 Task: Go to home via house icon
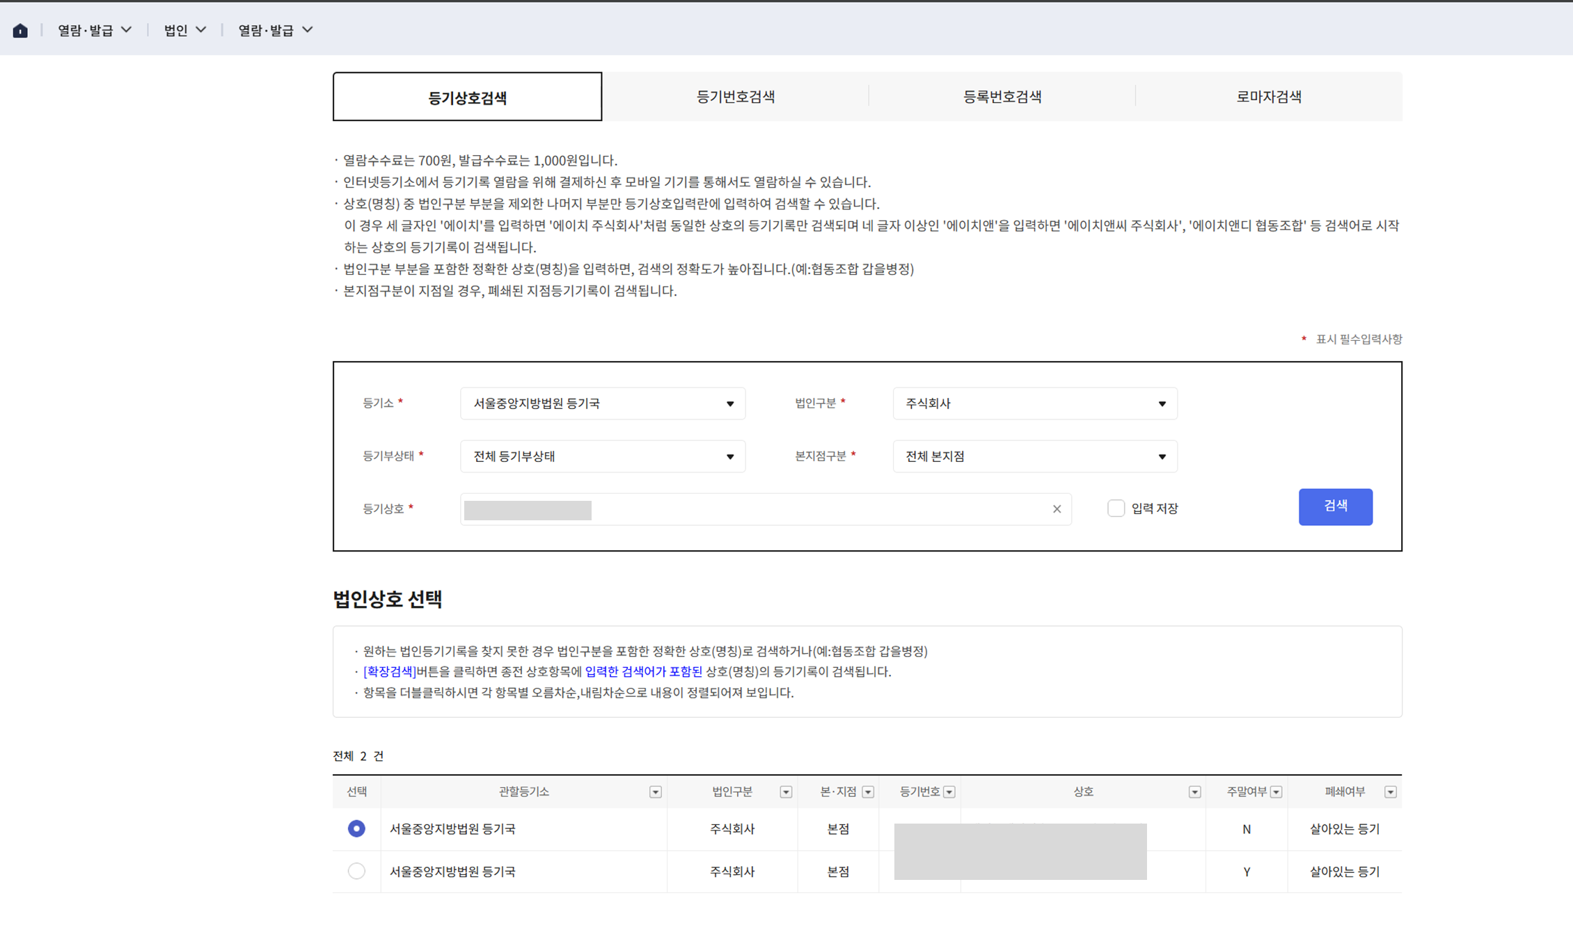tap(20, 30)
